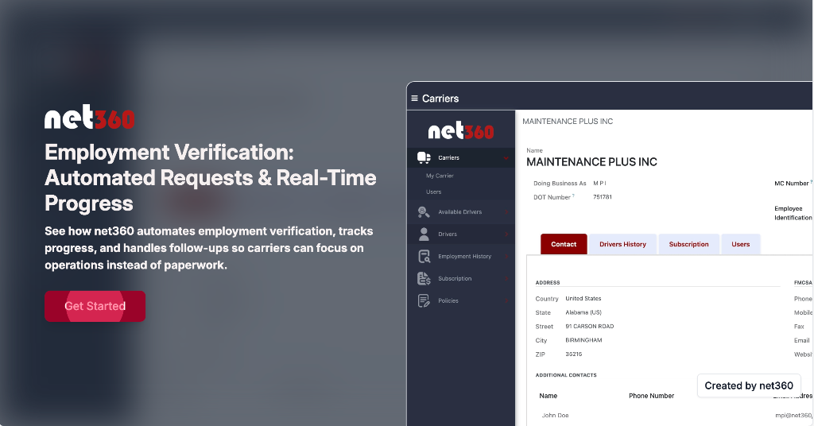This screenshot has height=426, width=814.
Task: Click the DOT Number value 751781
Action: [603, 197]
